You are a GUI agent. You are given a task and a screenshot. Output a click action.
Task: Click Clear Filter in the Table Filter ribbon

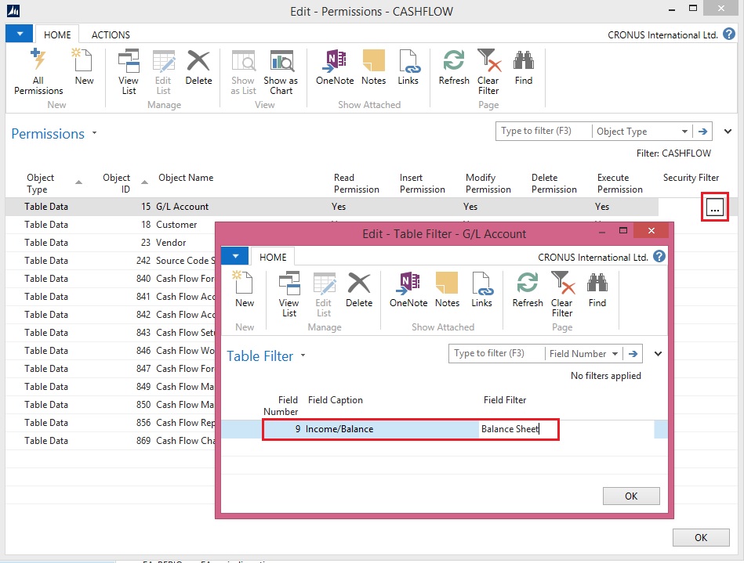click(x=562, y=294)
